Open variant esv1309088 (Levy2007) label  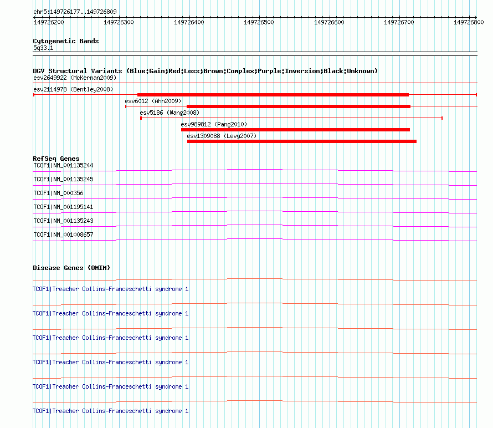coord(222,136)
